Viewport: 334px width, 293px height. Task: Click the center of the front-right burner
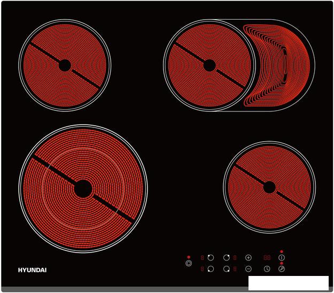click(269, 188)
